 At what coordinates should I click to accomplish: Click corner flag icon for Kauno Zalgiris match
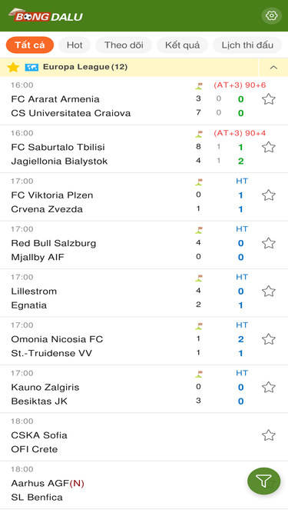click(199, 374)
